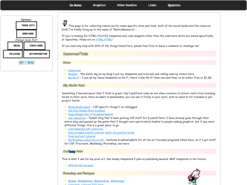Screen dimensions: 247x185
Task: Open the Other Goodies menu item
Action: pyautogui.click(x=127, y=5)
